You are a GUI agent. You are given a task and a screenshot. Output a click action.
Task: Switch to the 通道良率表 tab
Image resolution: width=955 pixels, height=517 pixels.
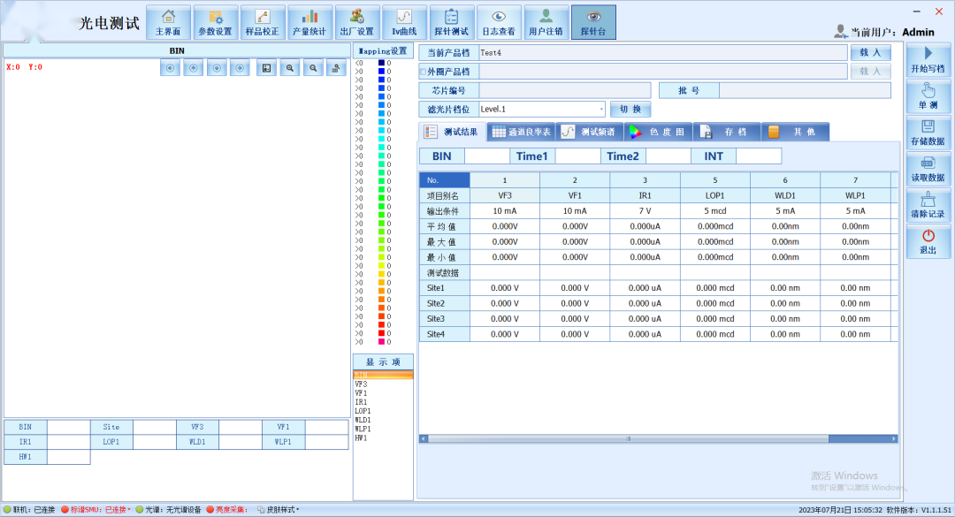pos(522,132)
